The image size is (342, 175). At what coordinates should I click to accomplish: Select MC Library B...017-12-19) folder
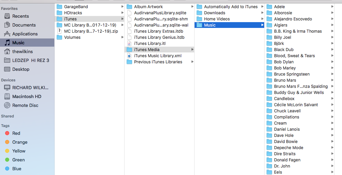click(89, 25)
